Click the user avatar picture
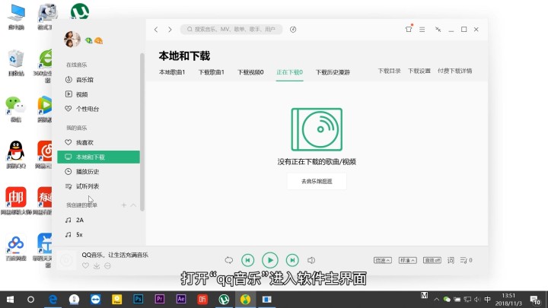The width and height of the screenshot is (548, 308). pos(72,39)
